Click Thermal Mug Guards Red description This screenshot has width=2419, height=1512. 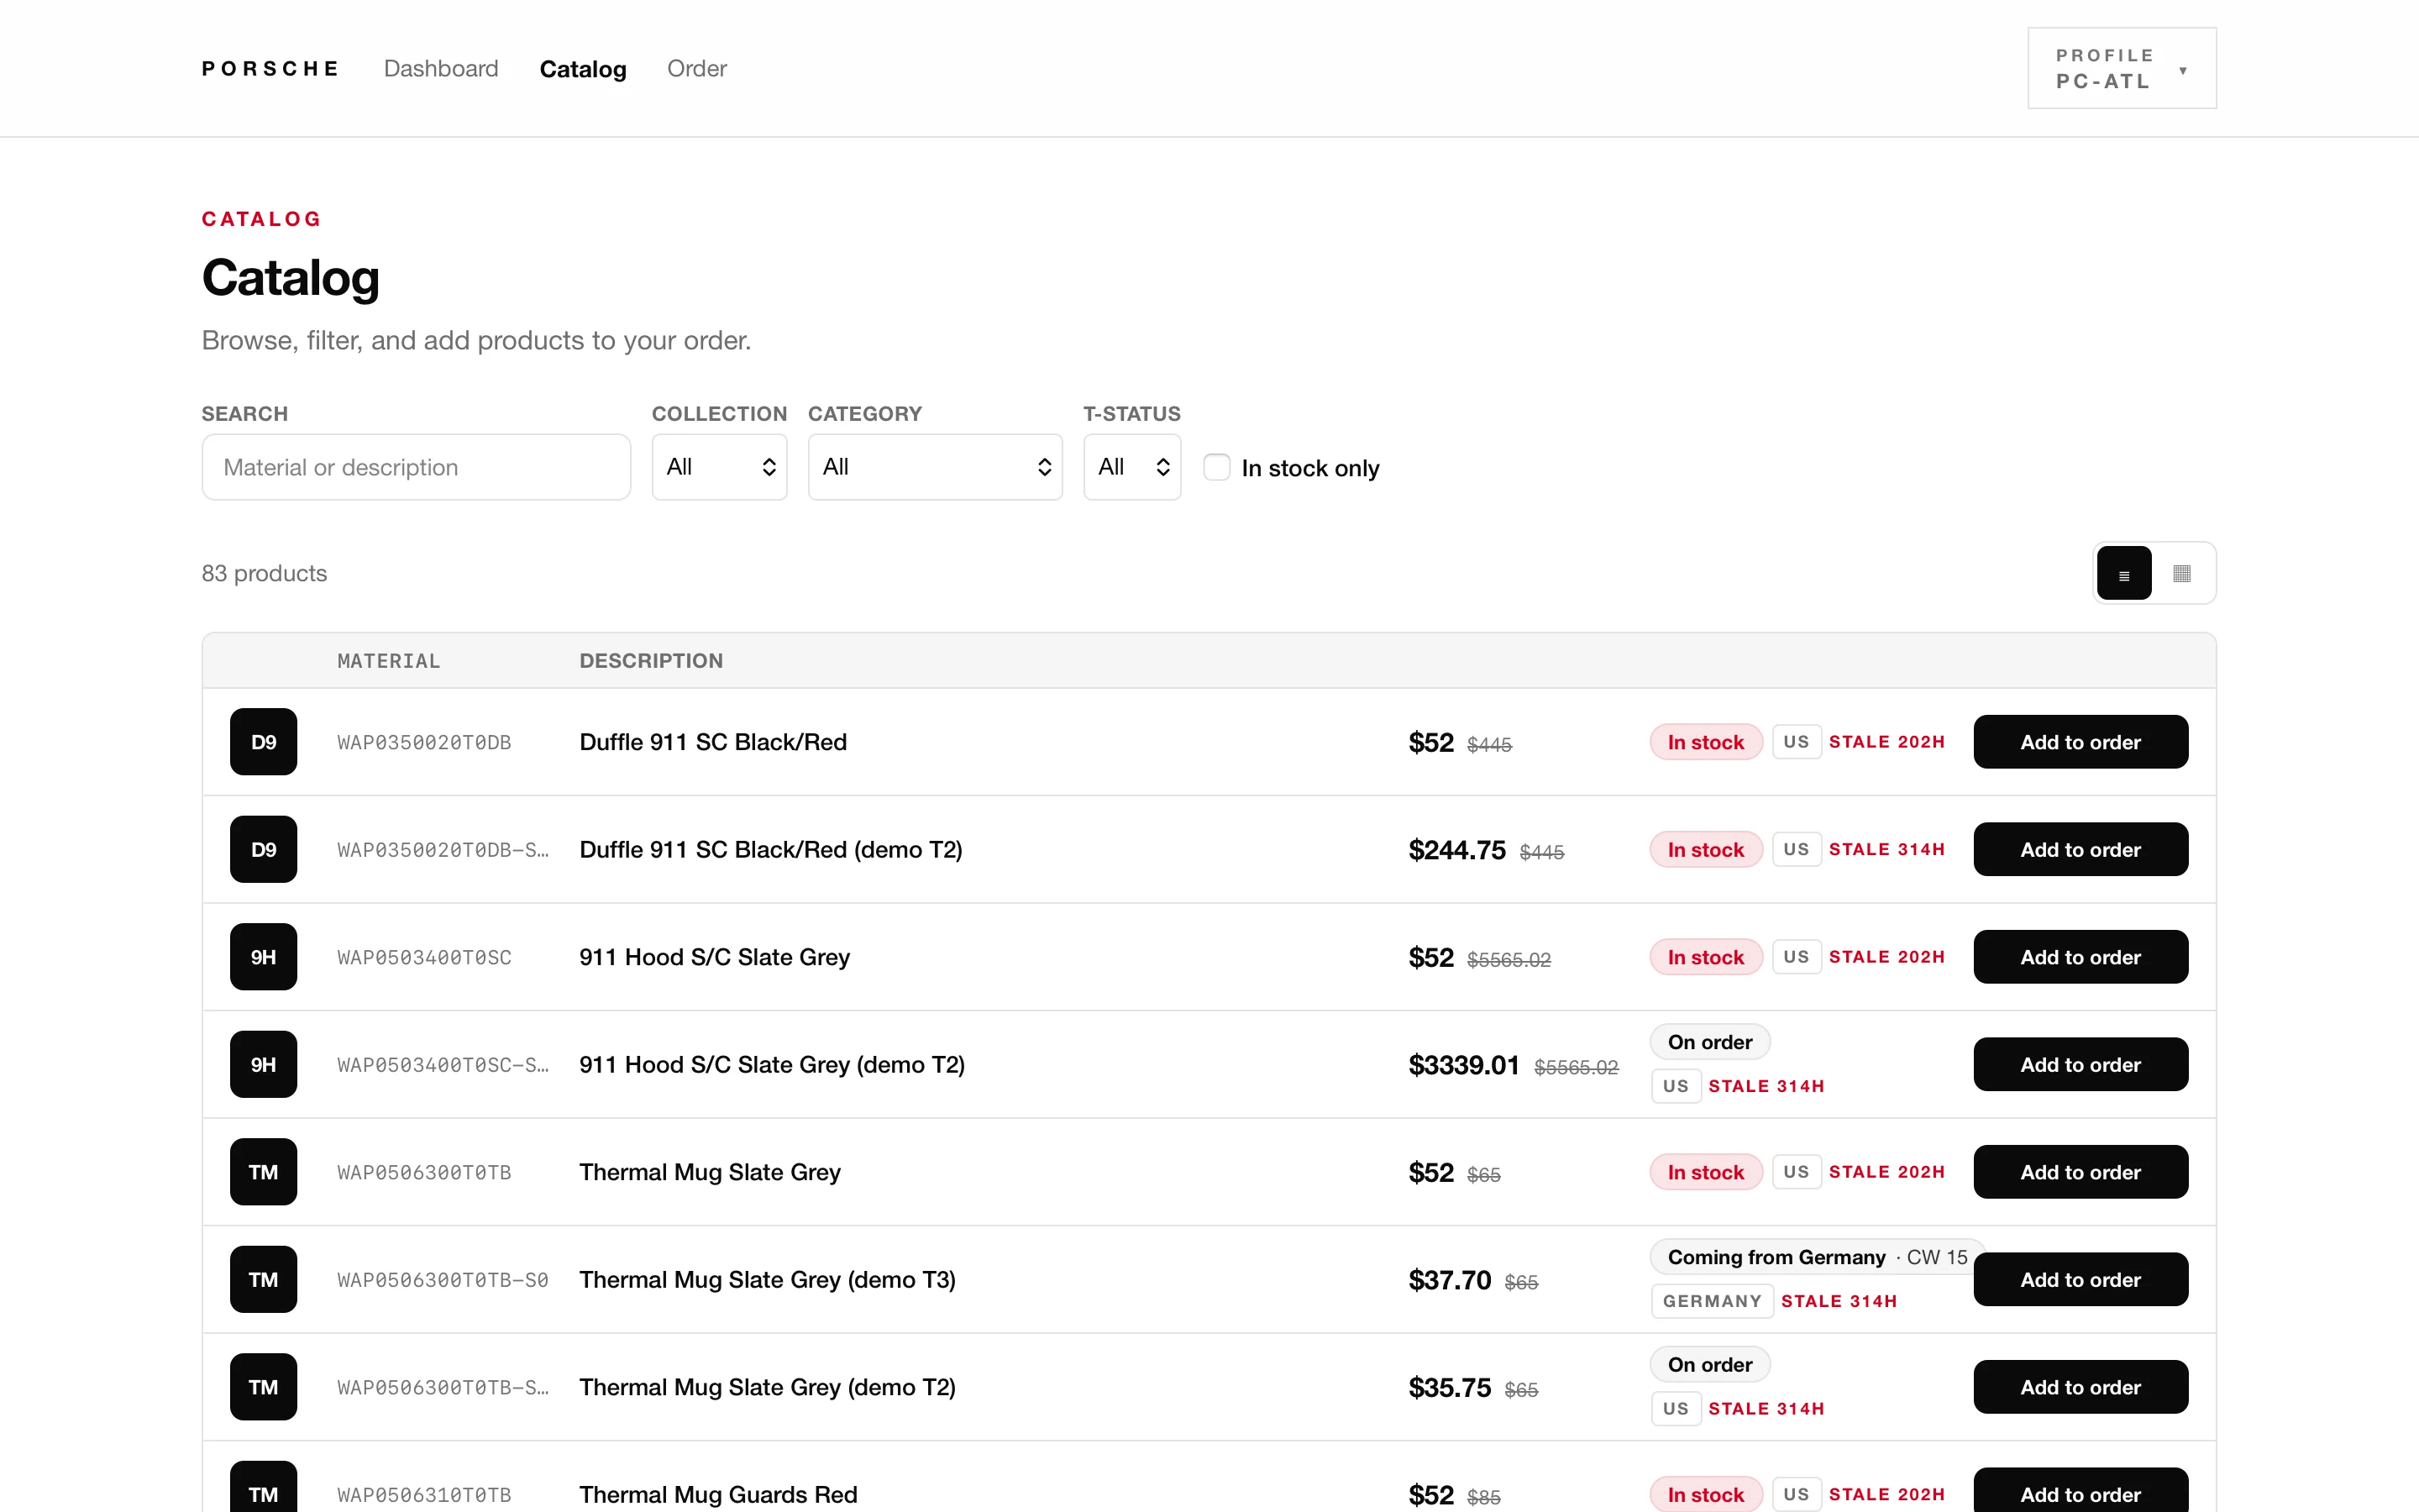[x=719, y=1494]
